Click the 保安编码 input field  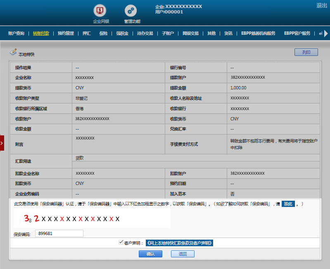tap(59, 234)
